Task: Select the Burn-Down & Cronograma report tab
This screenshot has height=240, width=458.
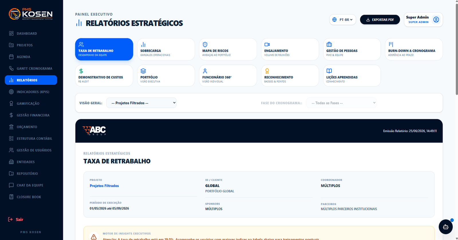Action: [x=414, y=49]
